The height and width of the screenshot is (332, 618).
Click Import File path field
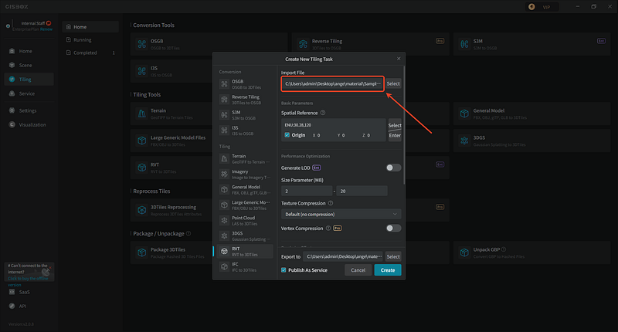point(333,83)
